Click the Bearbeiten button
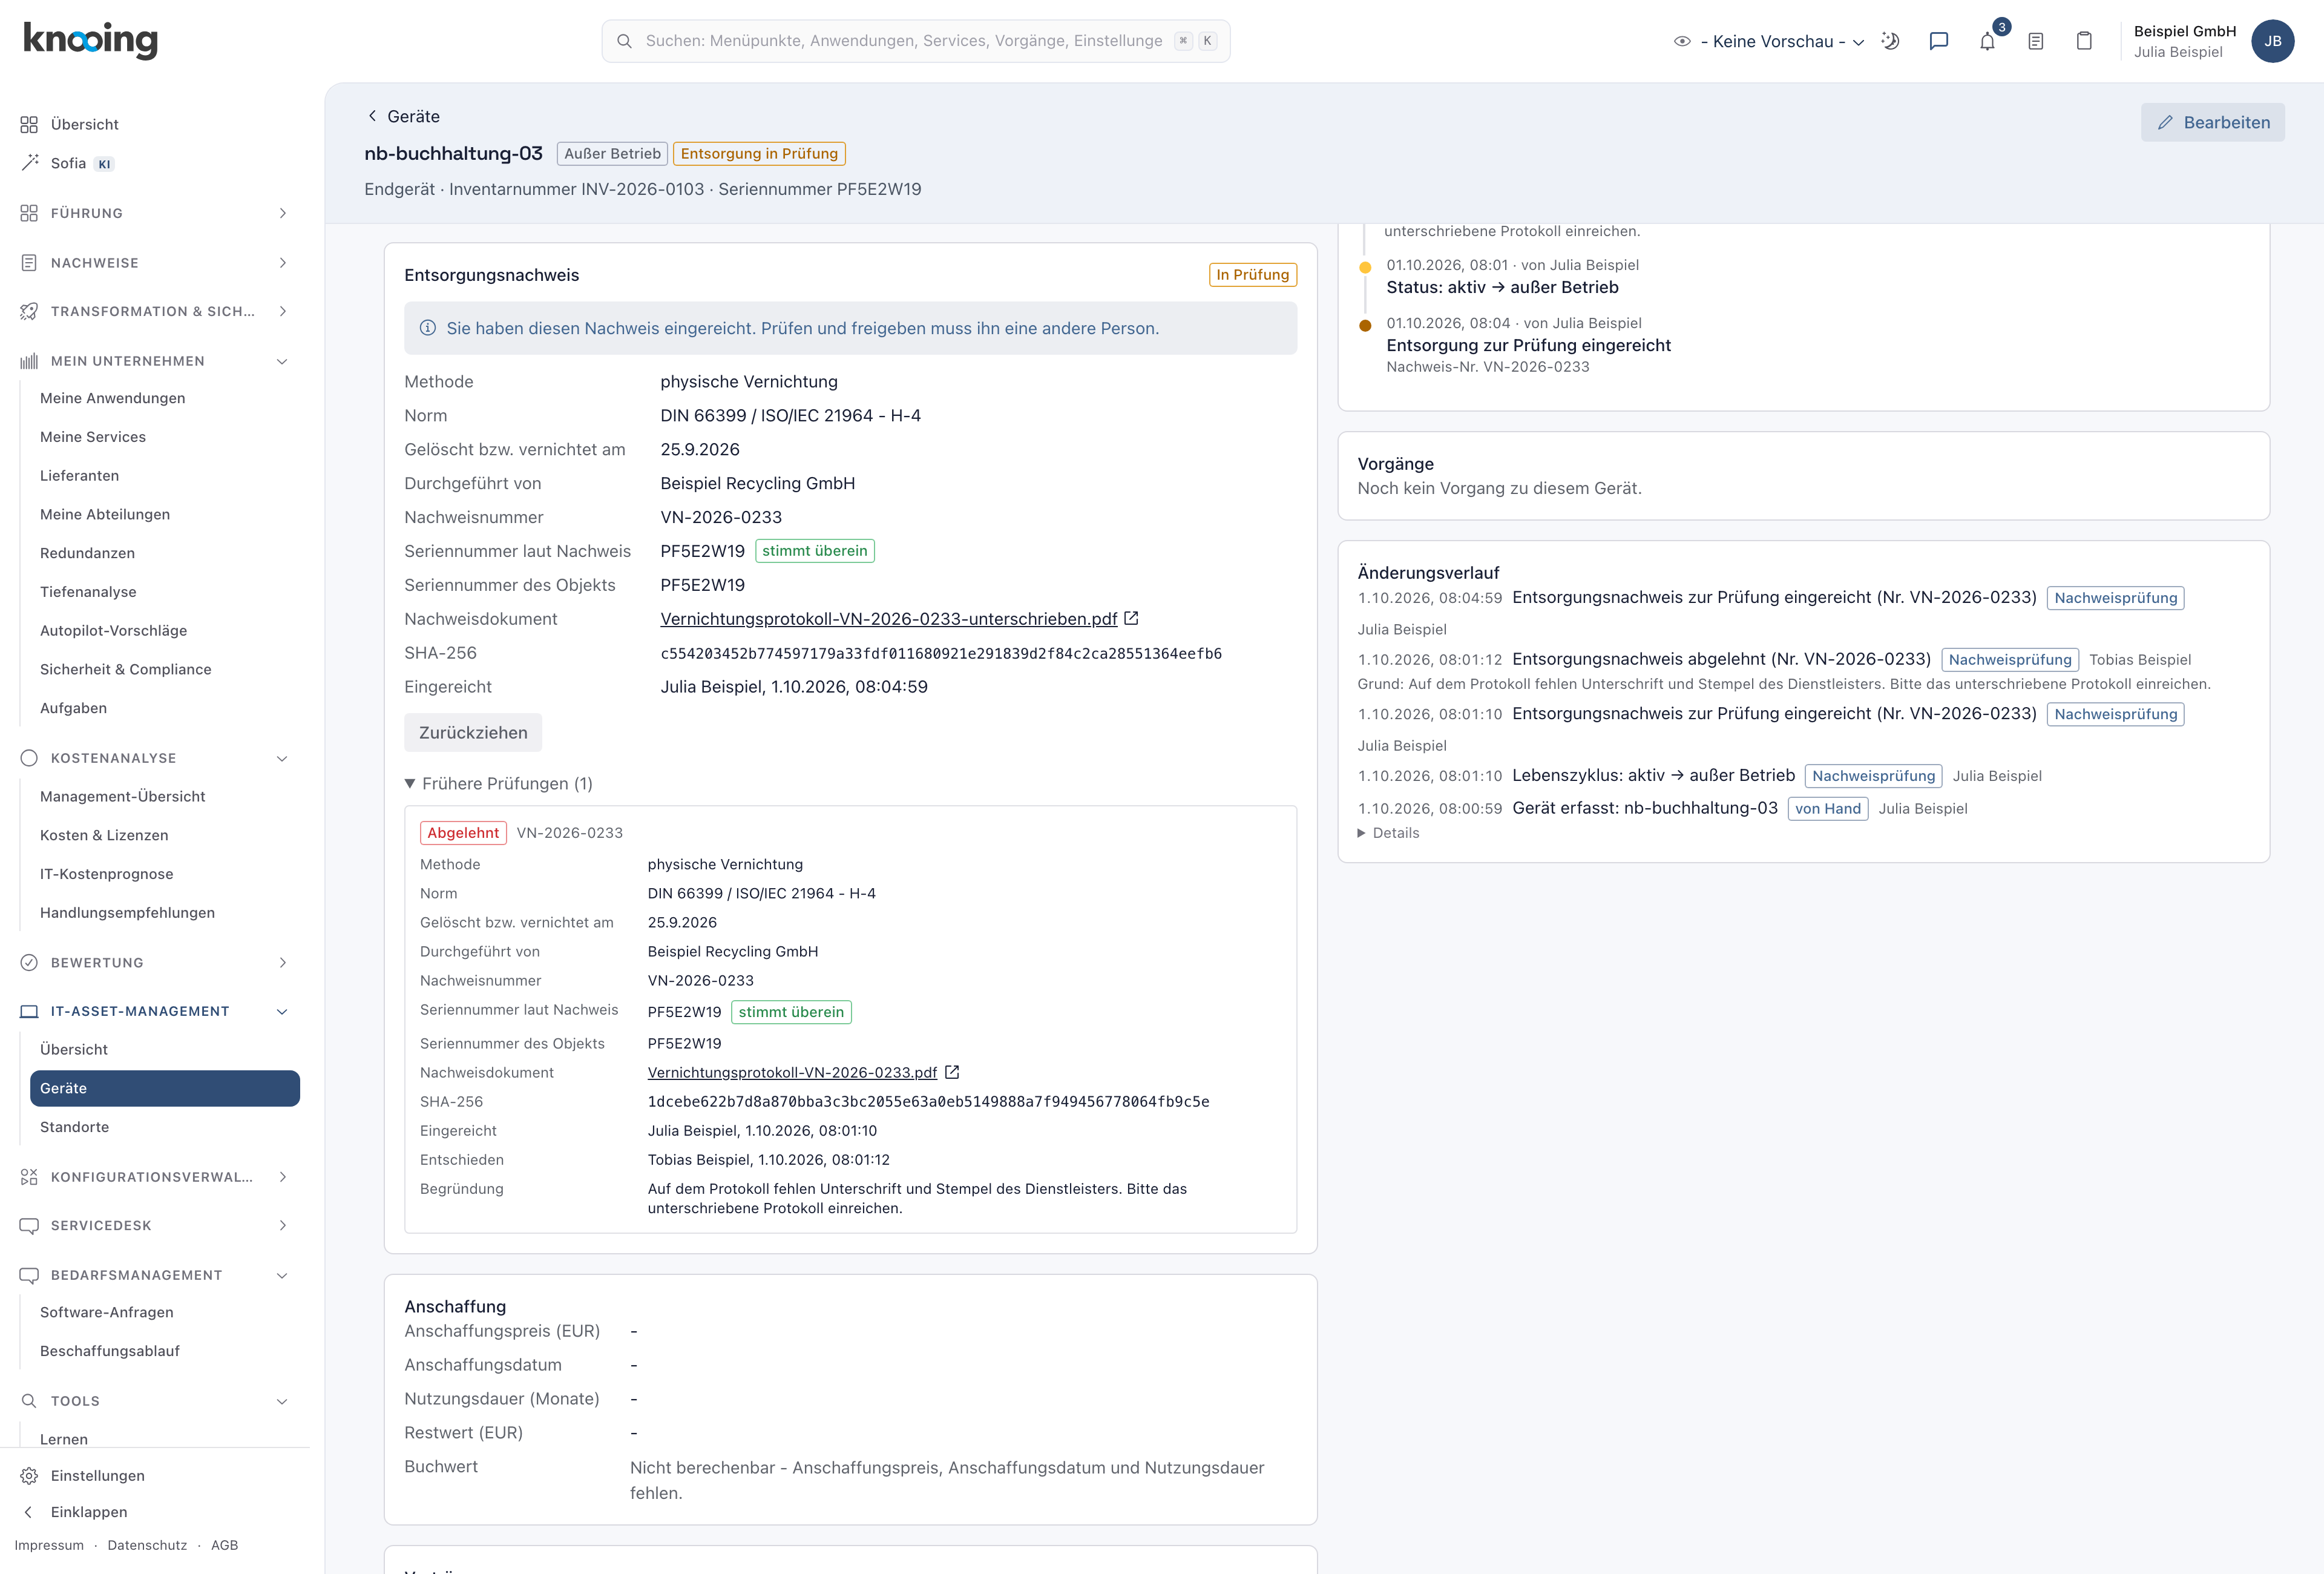Screen dimensions: 2324x1574 tap(2212, 122)
